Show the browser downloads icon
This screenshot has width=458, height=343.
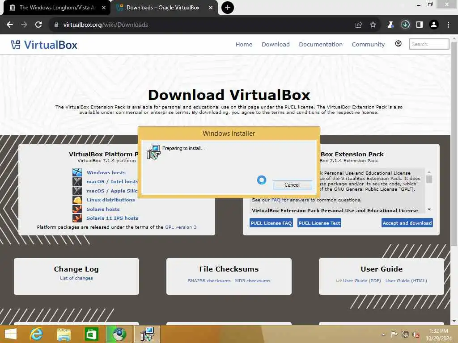point(405,25)
